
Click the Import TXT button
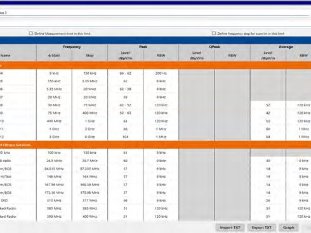pos(230,227)
